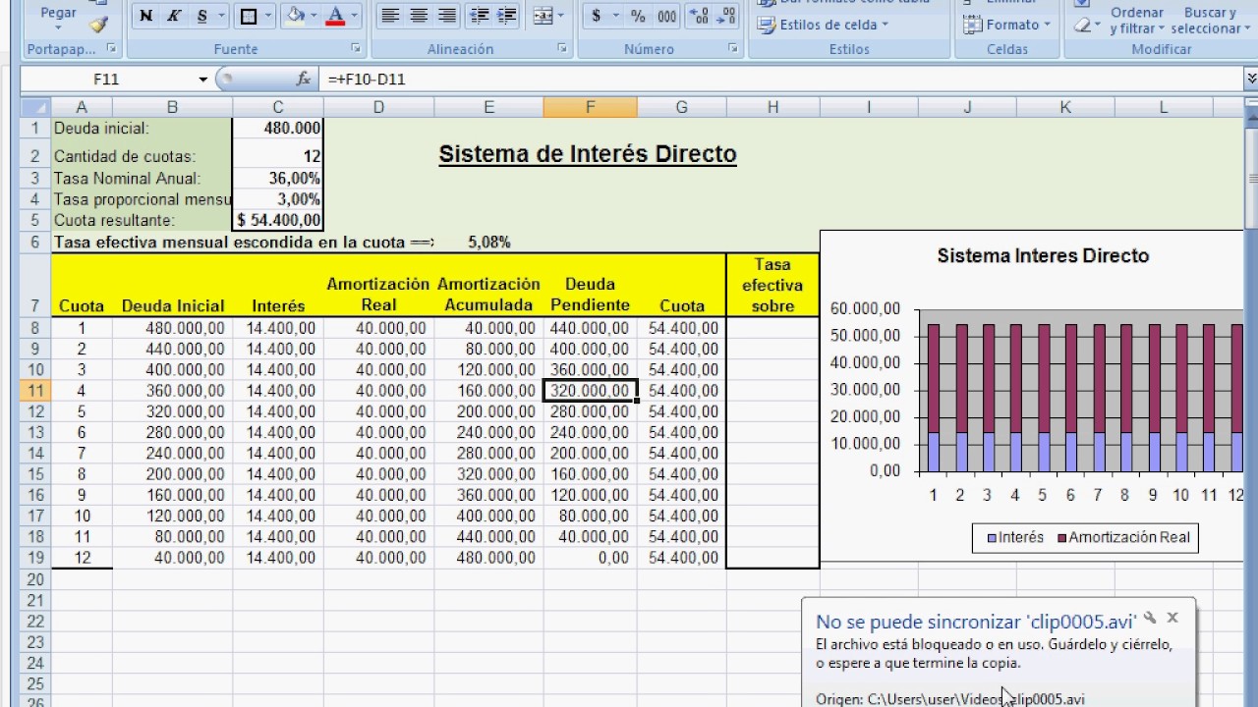Open Formato cells menu
The width and height of the screenshot is (1258, 707).
[x=1006, y=25]
